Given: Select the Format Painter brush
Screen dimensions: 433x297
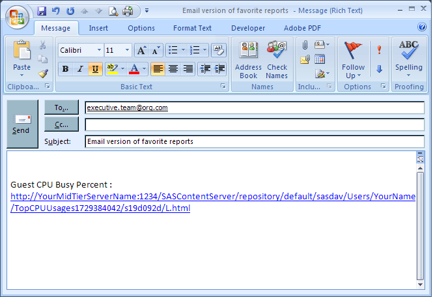Looking at the screenshot, I should click(x=43, y=74).
